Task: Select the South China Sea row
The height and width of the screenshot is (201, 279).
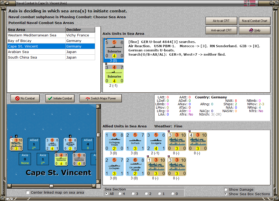Action: tap(51, 57)
